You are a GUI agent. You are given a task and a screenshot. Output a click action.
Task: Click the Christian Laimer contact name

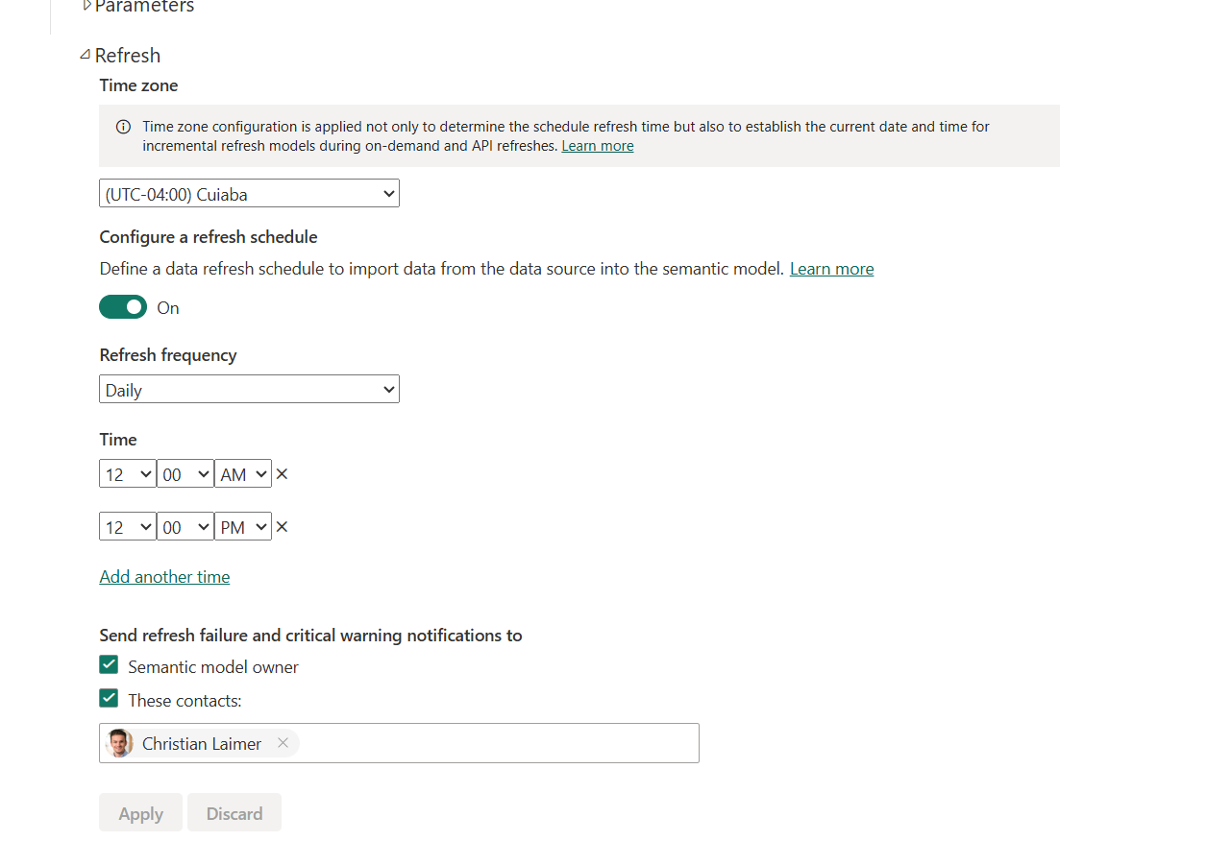tap(202, 744)
